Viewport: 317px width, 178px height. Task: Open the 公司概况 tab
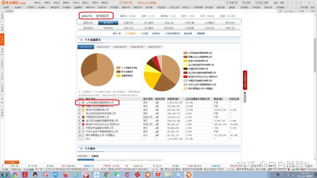(x=210, y=23)
